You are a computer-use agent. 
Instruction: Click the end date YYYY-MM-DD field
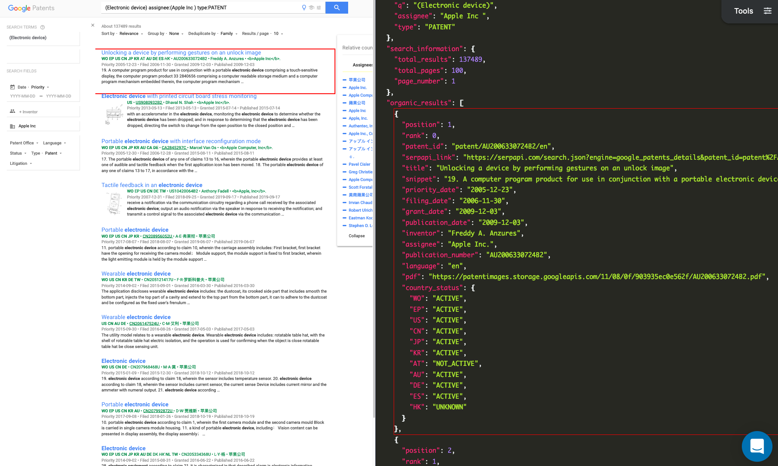pyautogui.click(x=59, y=96)
